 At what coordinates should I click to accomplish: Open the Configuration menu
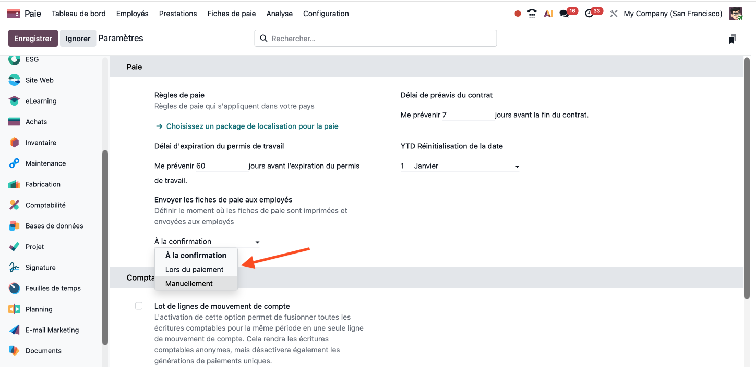click(x=326, y=14)
